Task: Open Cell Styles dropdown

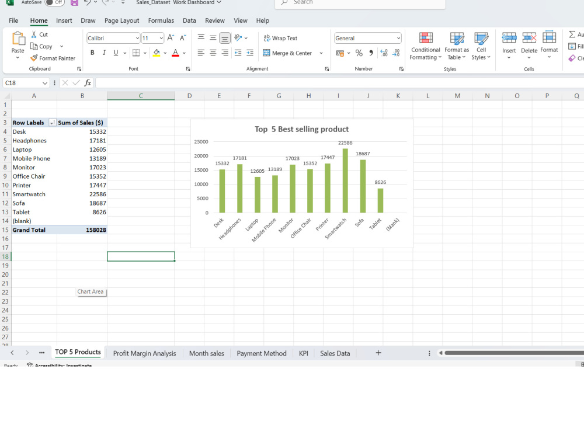Action: coord(481,46)
